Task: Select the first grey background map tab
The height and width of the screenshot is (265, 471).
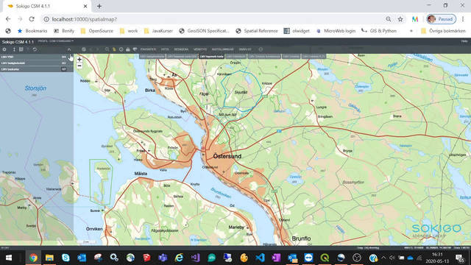Action: [152, 57]
